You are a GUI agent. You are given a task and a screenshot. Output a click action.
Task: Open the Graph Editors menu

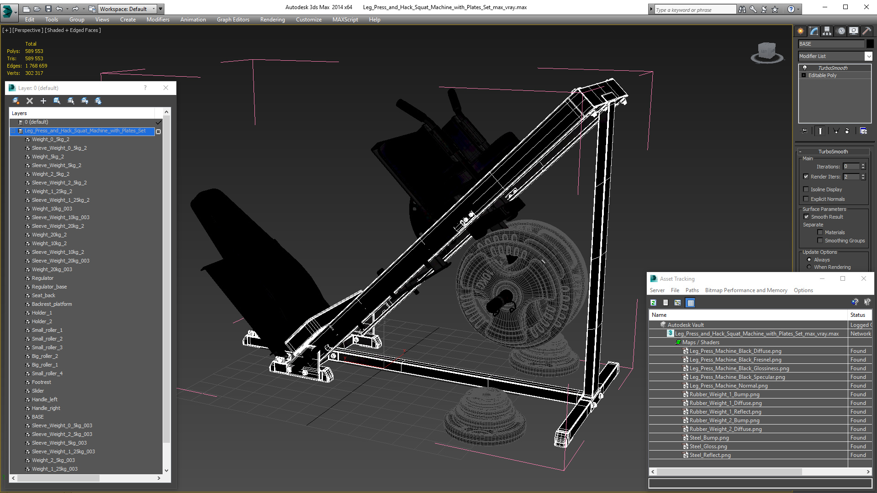pos(233,20)
